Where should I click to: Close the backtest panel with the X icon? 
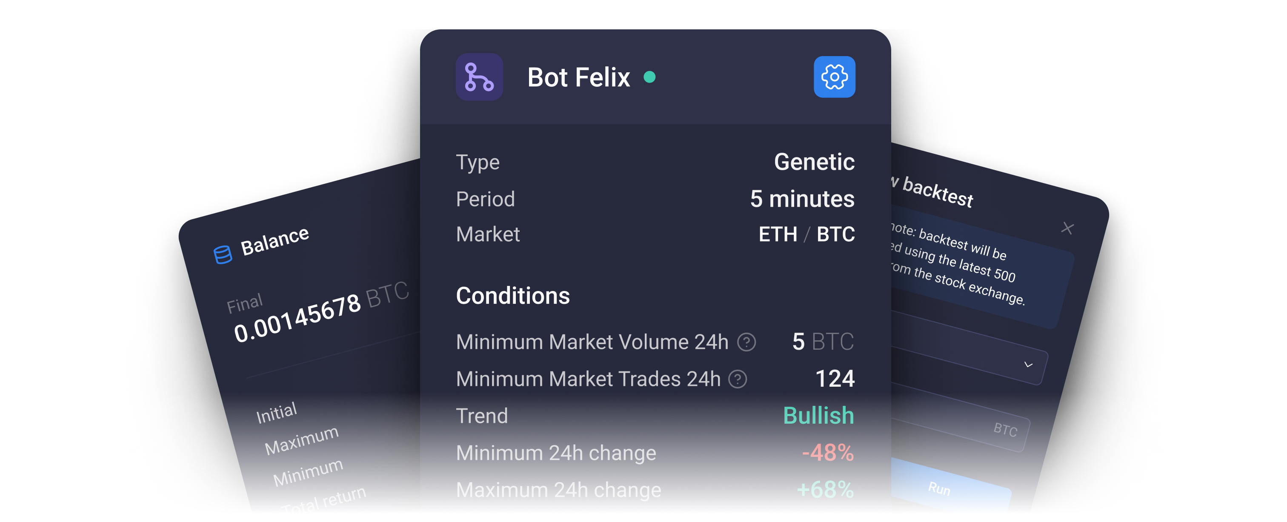point(1067,228)
